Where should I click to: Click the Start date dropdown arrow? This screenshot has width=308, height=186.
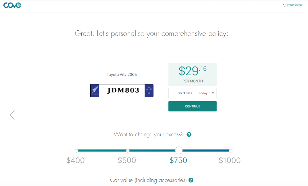click(213, 93)
